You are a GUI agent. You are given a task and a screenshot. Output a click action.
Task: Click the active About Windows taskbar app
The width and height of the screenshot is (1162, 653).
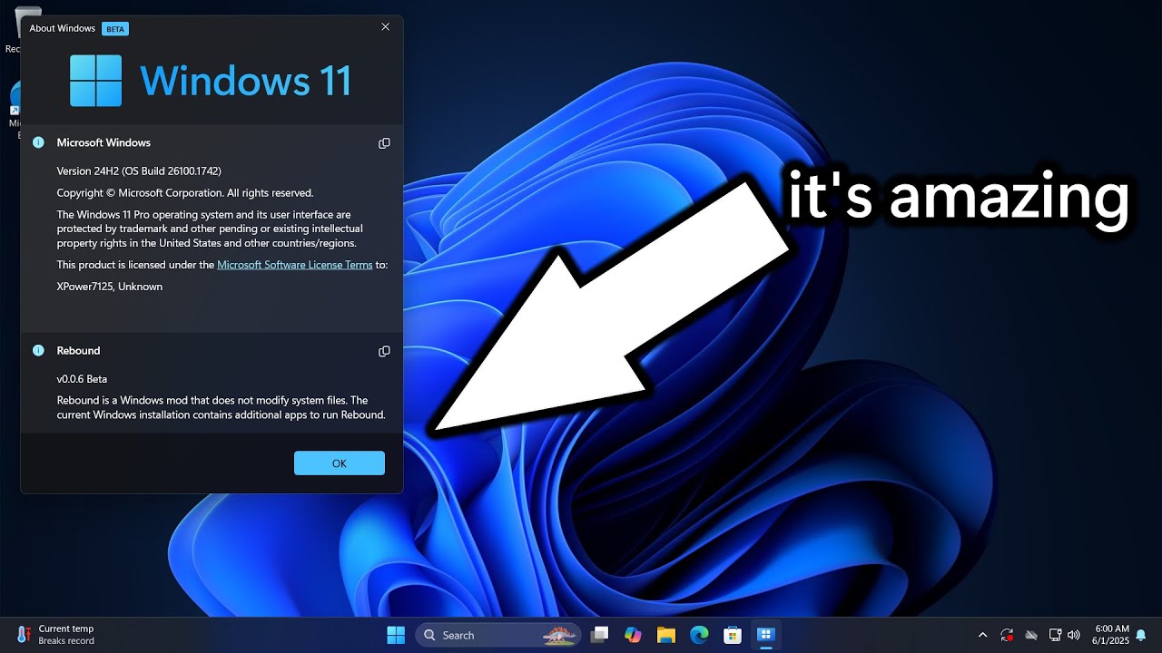click(x=765, y=635)
